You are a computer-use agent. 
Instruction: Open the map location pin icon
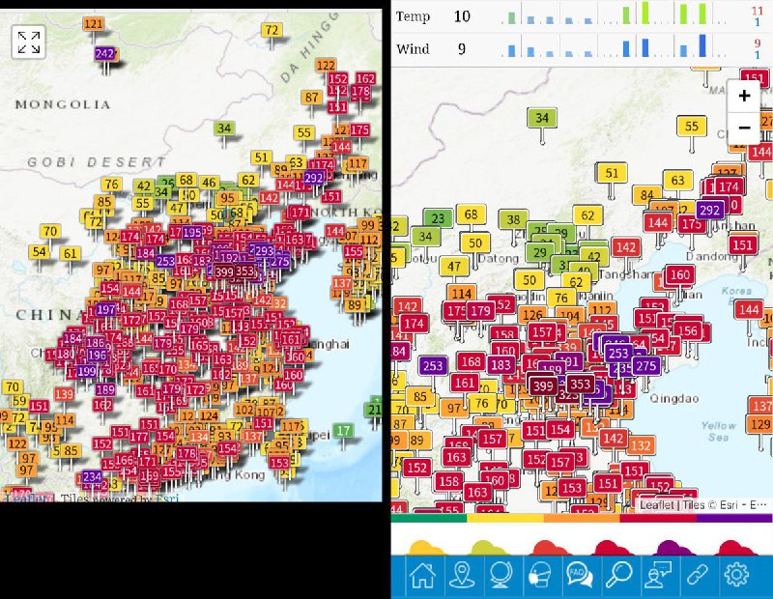click(x=462, y=576)
